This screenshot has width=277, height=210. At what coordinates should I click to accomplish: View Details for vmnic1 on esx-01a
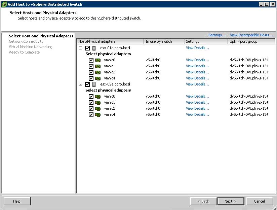coord(197,66)
